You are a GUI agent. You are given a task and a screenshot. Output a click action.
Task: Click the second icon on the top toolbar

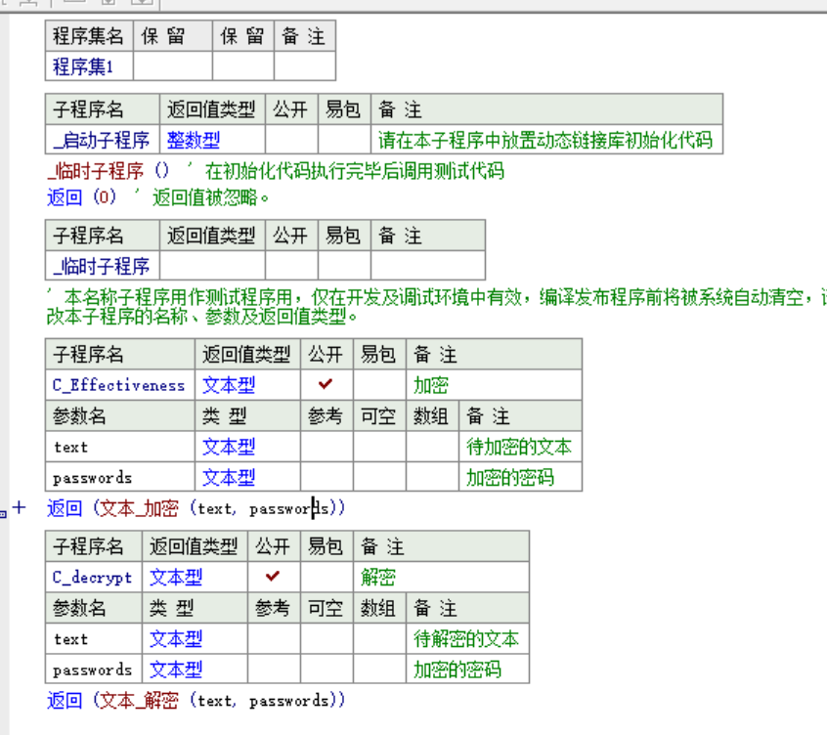27,5
